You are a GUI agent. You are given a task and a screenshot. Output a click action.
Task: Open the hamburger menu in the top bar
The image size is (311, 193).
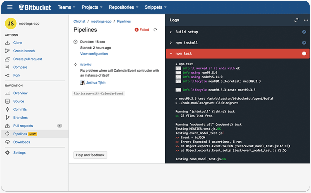click(x=10, y=7)
